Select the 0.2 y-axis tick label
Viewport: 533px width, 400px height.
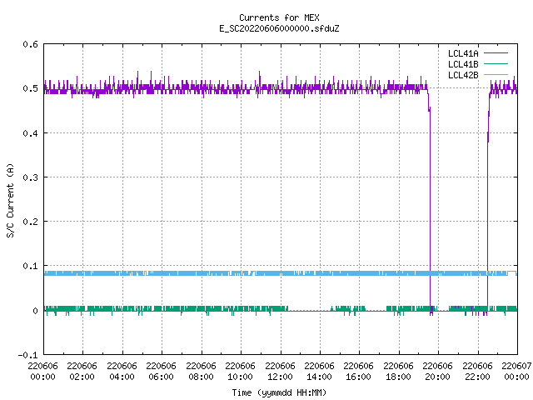pyautogui.click(x=30, y=222)
